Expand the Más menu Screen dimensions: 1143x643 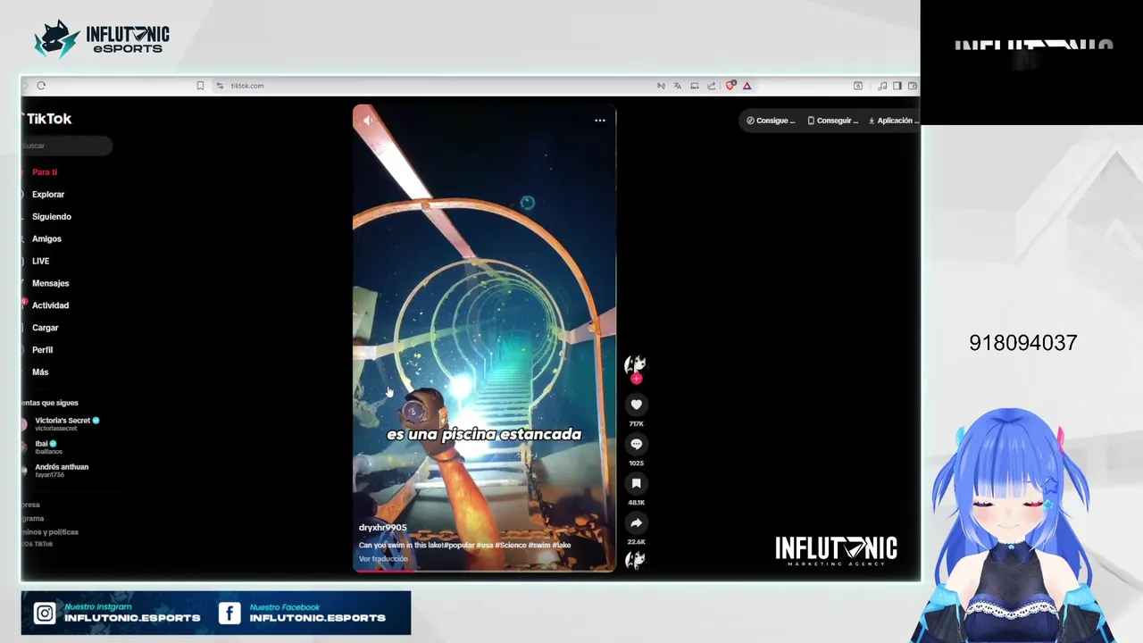pyautogui.click(x=40, y=372)
